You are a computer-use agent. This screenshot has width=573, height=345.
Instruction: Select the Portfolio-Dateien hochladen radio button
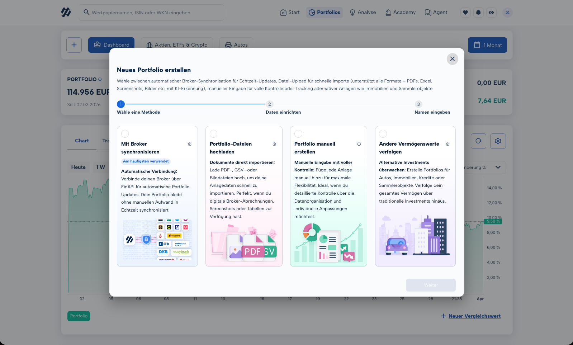(x=214, y=134)
